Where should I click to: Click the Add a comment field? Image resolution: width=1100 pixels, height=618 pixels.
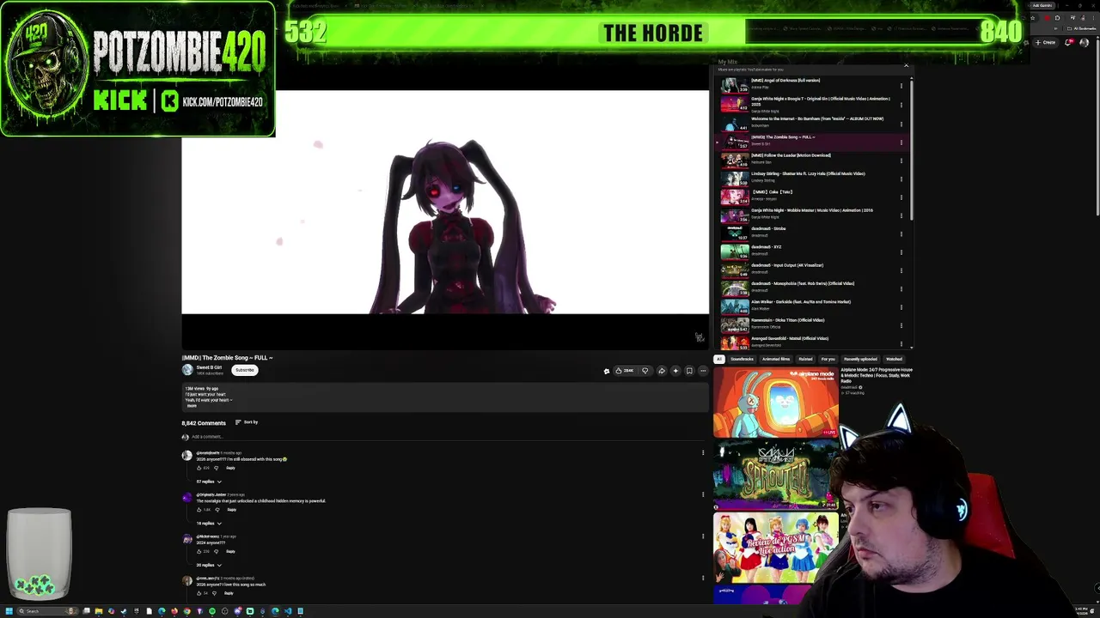(x=447, y=437)
